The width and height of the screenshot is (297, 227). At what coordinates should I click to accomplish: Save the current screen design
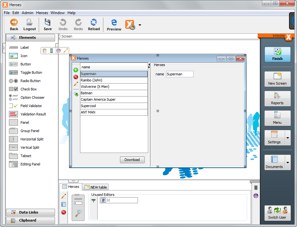click(x=47, y=22)
